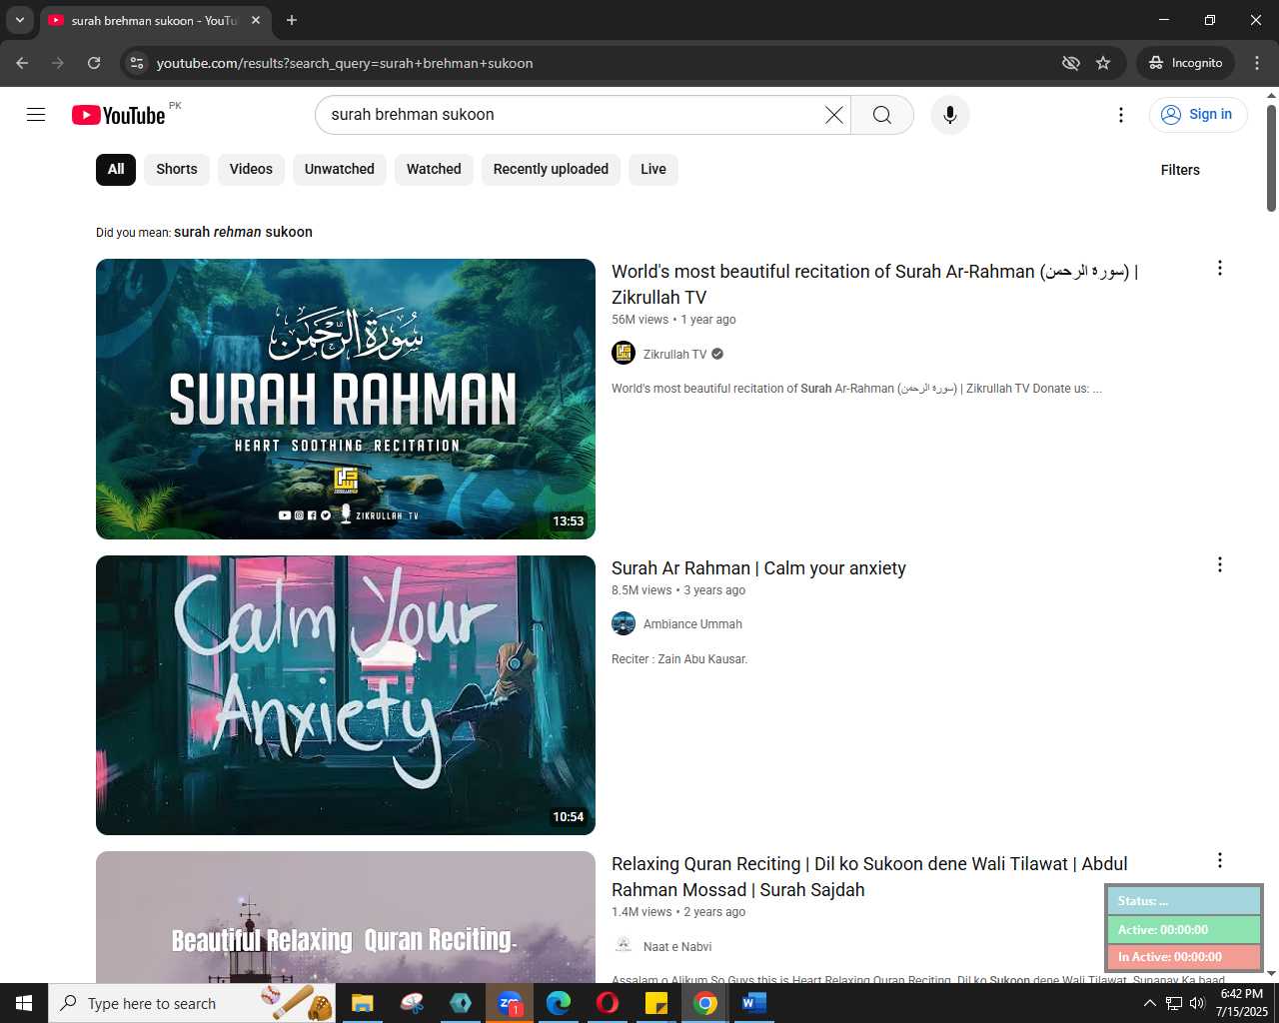The width and height of the screenshot is (1279, 1023).
Task: Launch Opera browser from the taskbar
Action: (x=608, y=1003)
